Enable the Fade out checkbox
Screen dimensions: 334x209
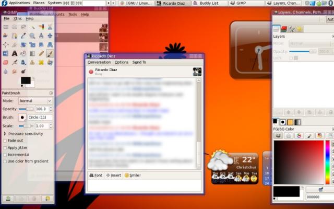[x=5, y=141]
